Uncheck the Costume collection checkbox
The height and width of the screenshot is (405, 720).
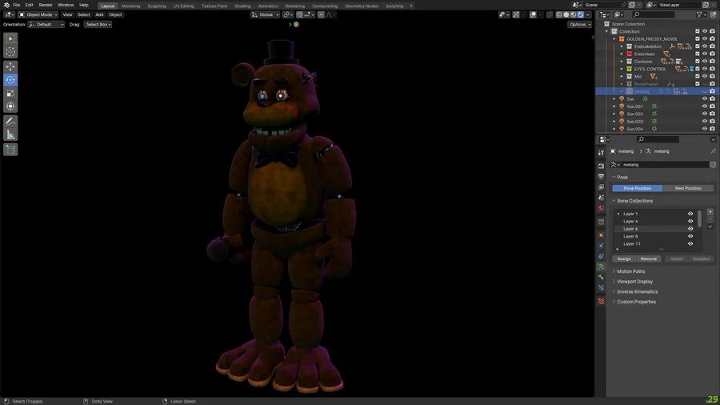coord(697,62)
